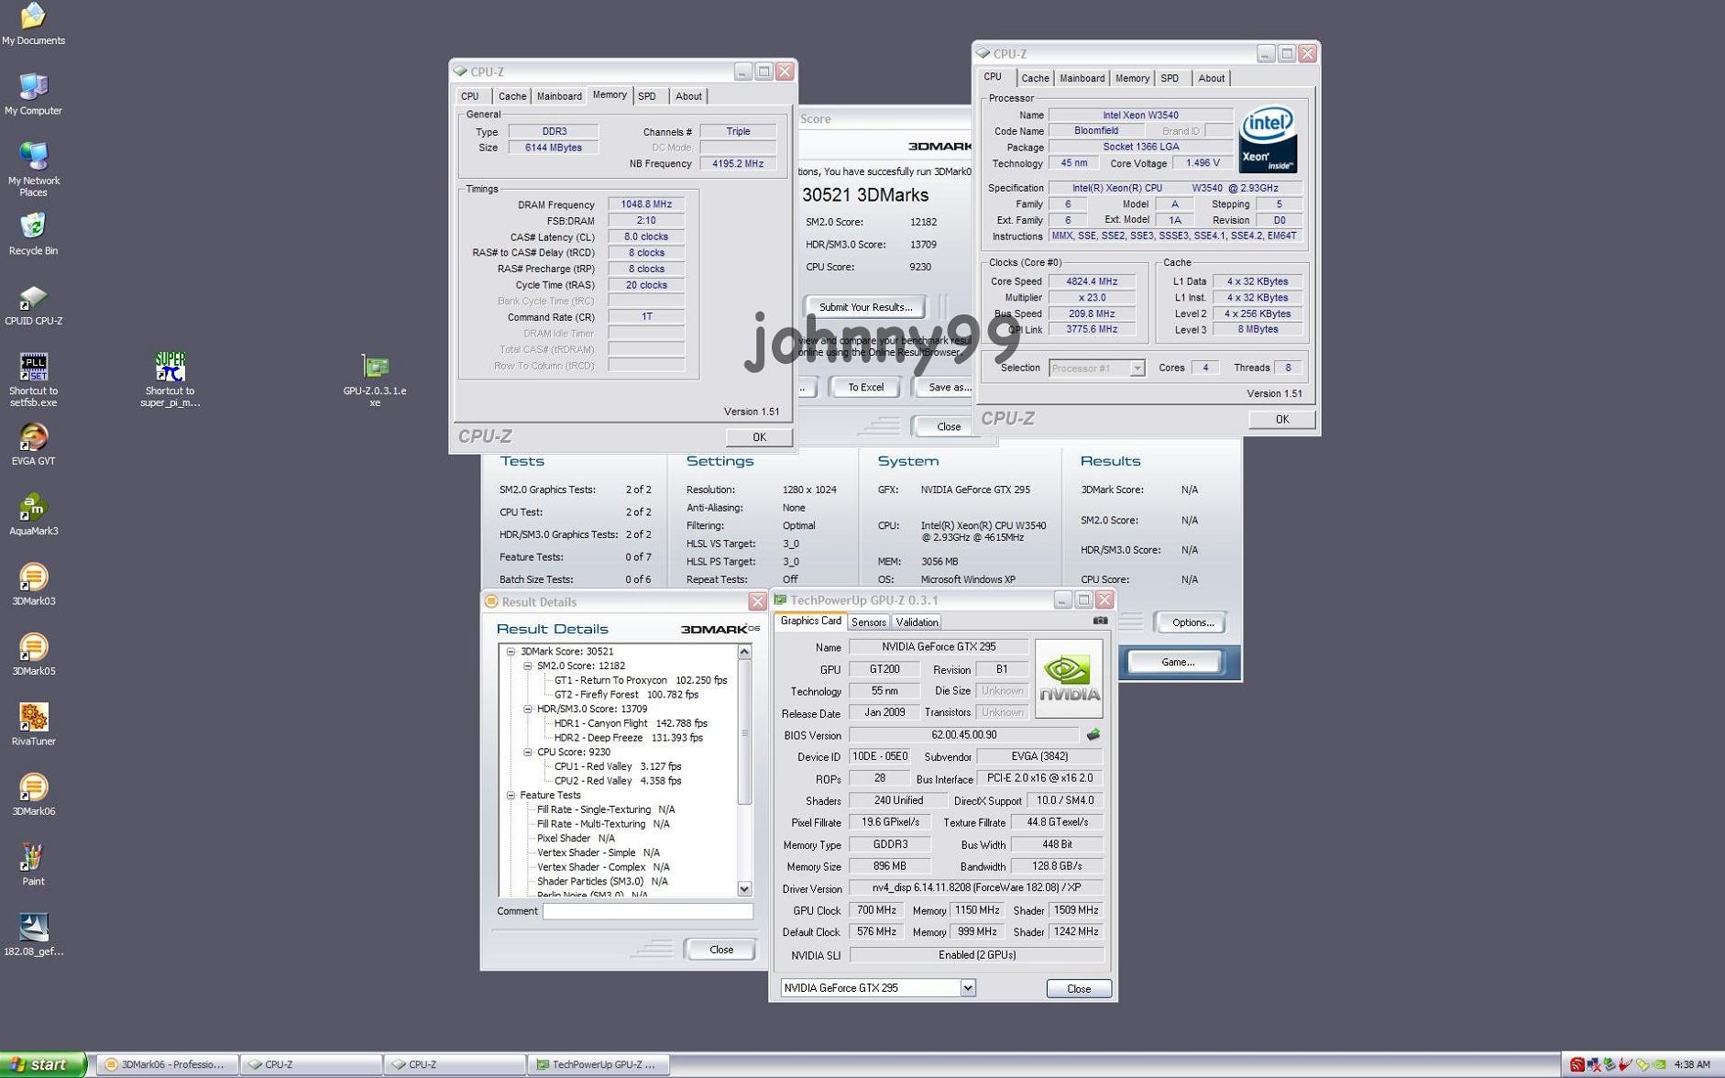The width and height of the screenshot is (1725, 1078).
Task: Click the 3DMark06 Game... button
Action: point(1177,662)
